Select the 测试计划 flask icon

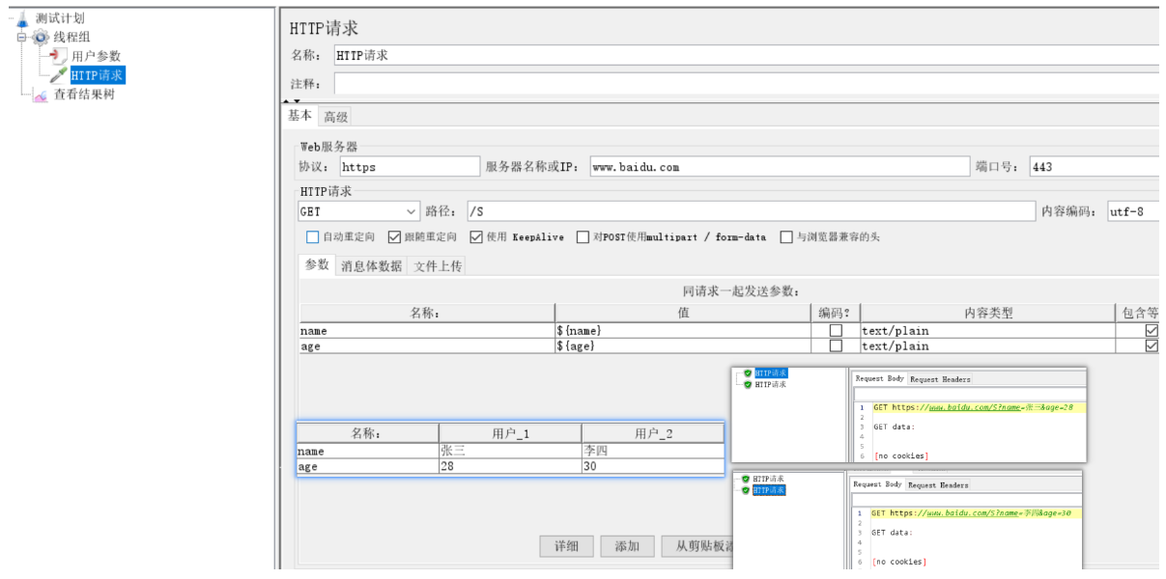click(x=22, y=19)
